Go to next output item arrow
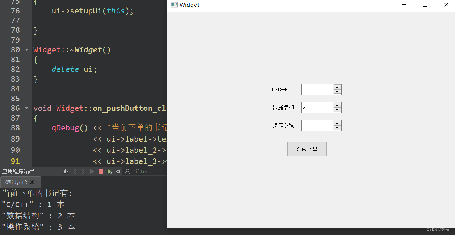455x235 pixels. (x=83, y=171)
